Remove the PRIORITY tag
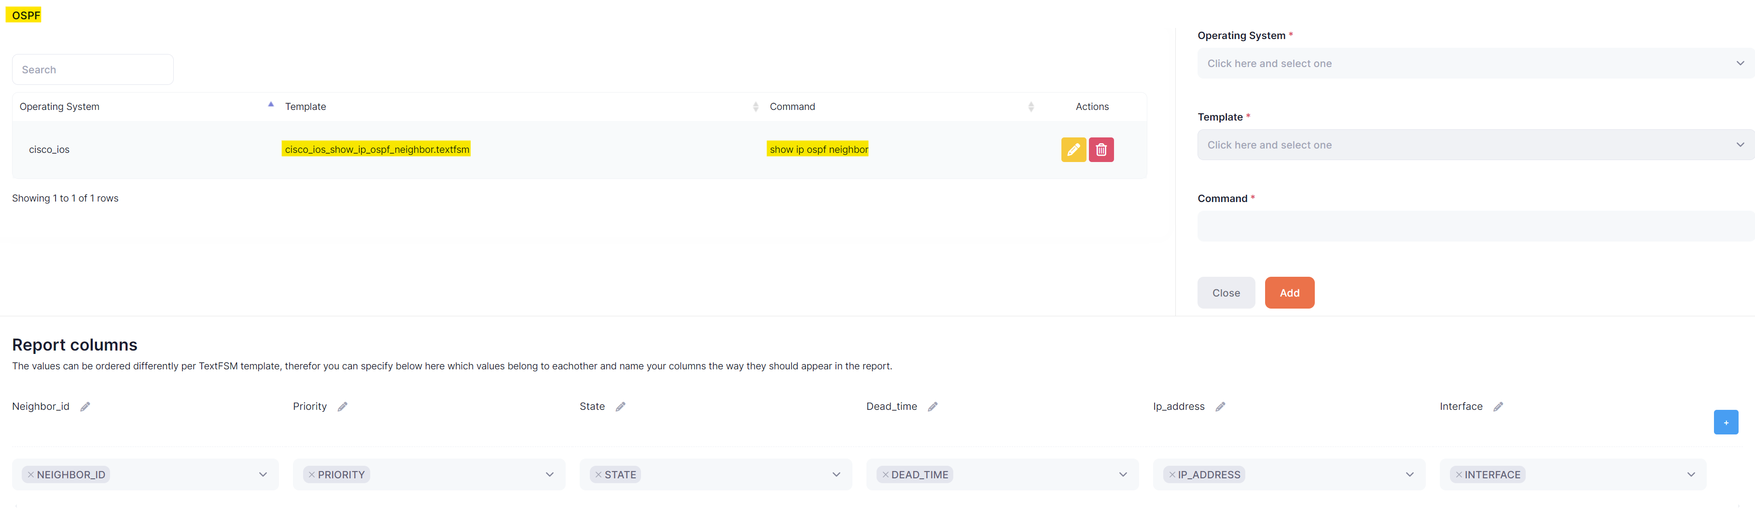 [311, 474]
